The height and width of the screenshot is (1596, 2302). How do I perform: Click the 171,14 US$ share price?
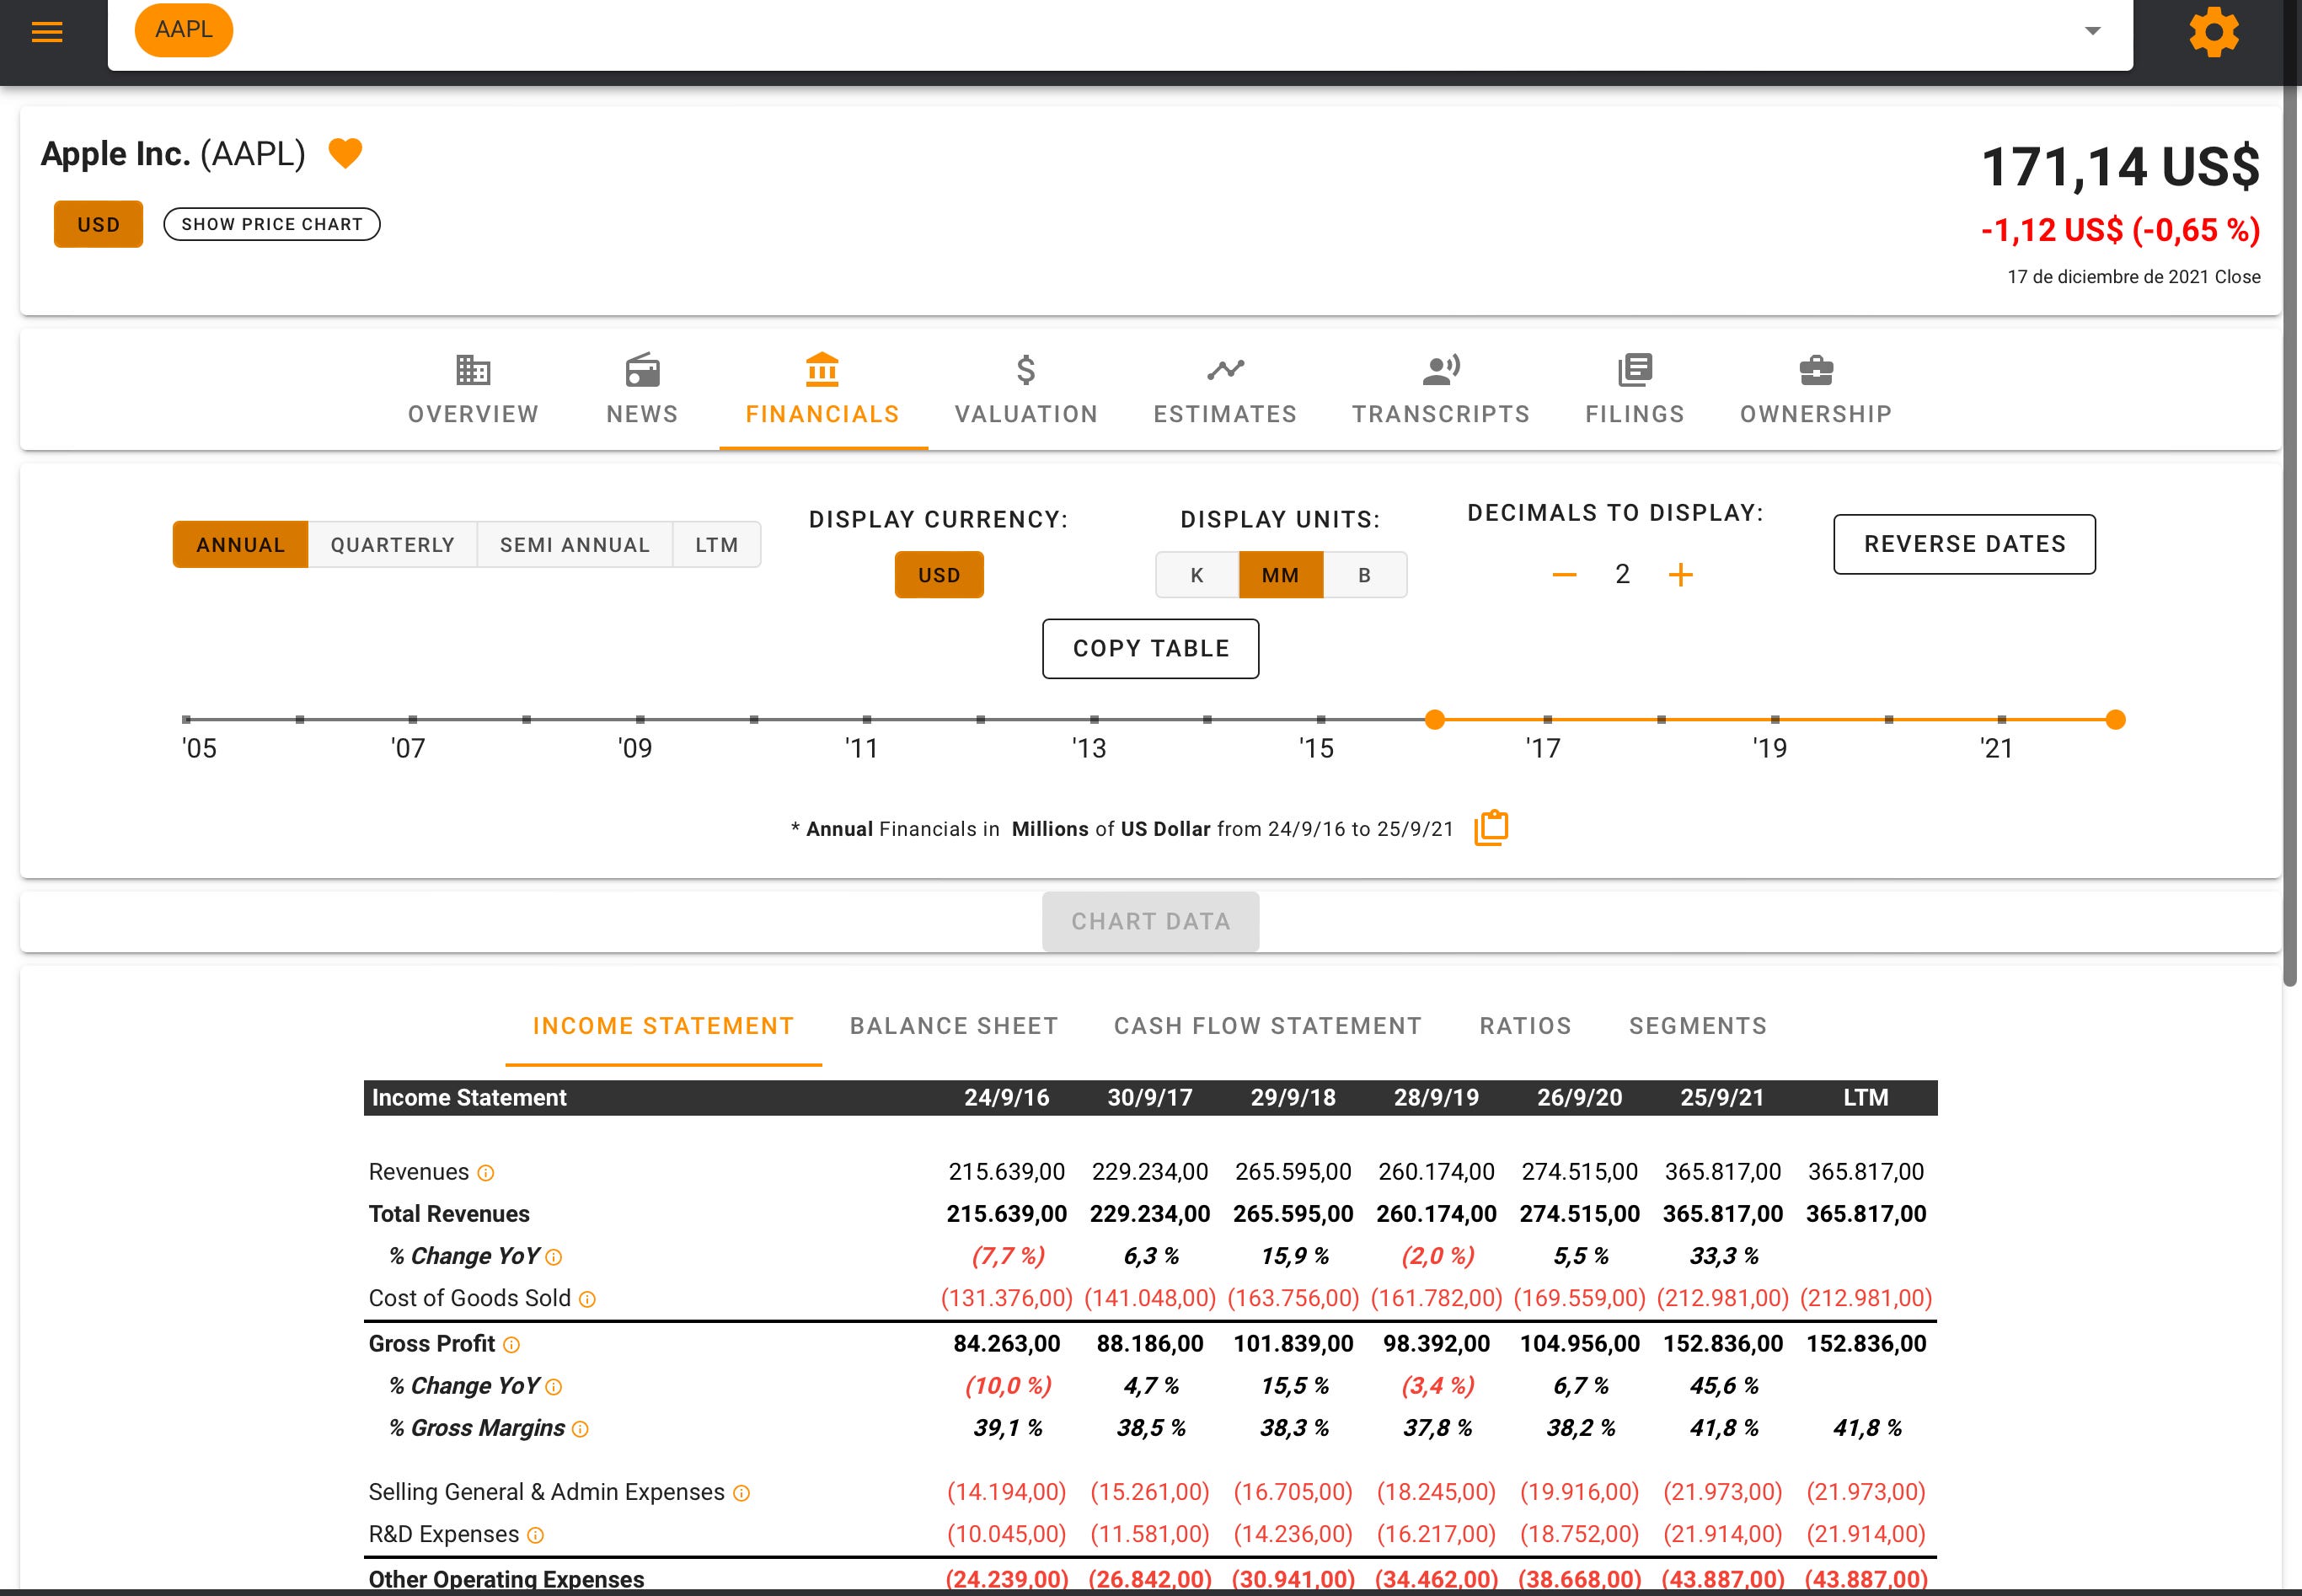pos(2120,166)
